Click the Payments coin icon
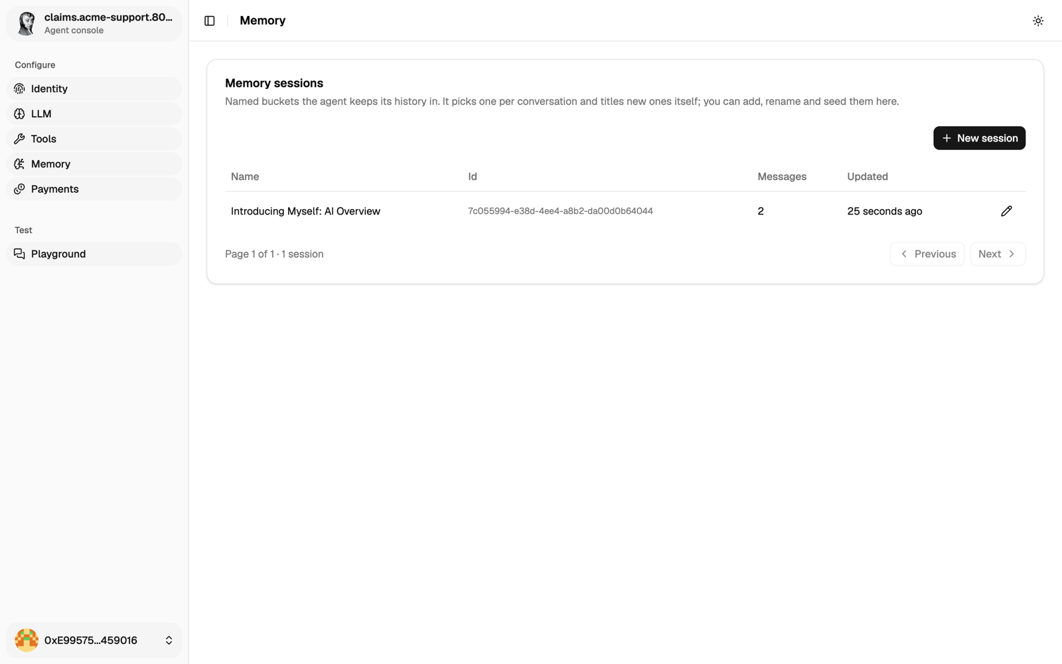 [x=19, y=189]
